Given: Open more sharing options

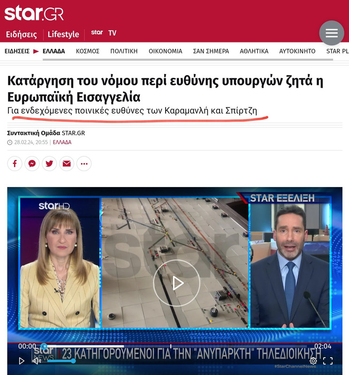Looking at the screenshot, I should 84,164.
